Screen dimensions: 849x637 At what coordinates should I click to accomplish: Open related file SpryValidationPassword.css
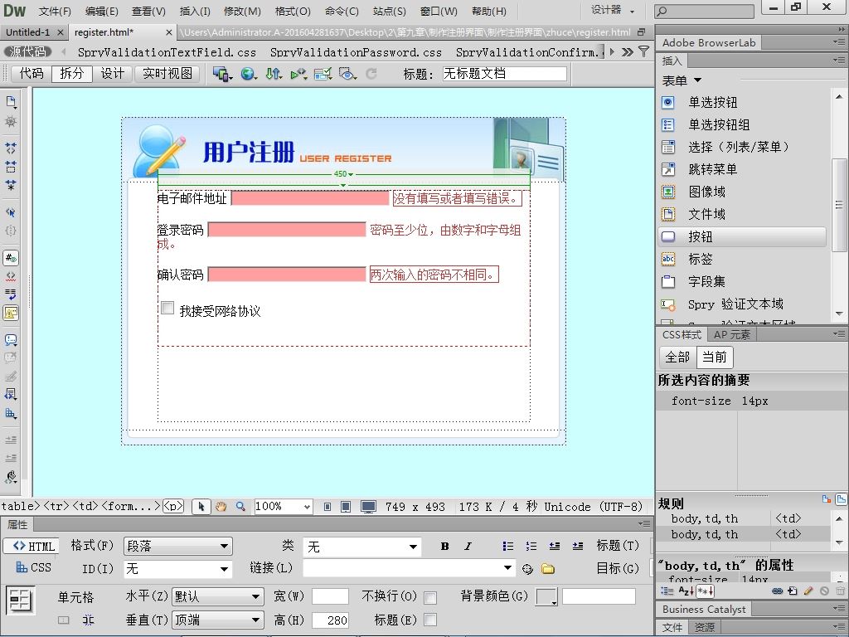[x=356, y=52]
